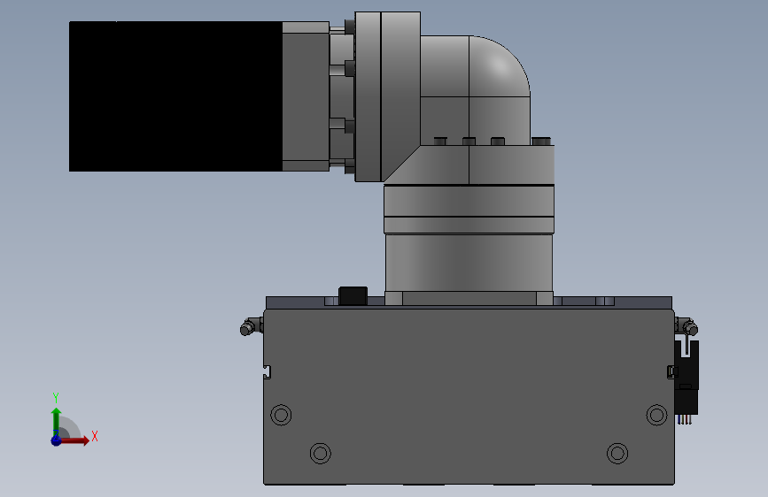Select the fitting on the base's right edge
The height and width of the screenshot is (497, 768).
(687, 325)
